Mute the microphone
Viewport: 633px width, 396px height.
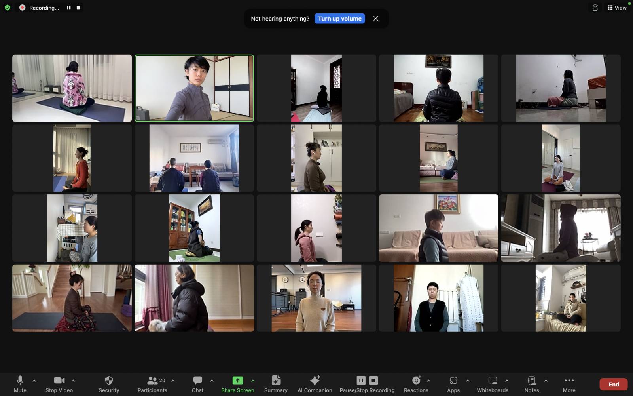[20, 381]
